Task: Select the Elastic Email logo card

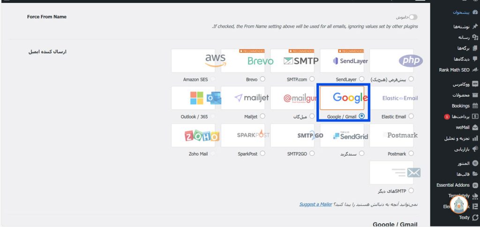Action: click(391, 98)
